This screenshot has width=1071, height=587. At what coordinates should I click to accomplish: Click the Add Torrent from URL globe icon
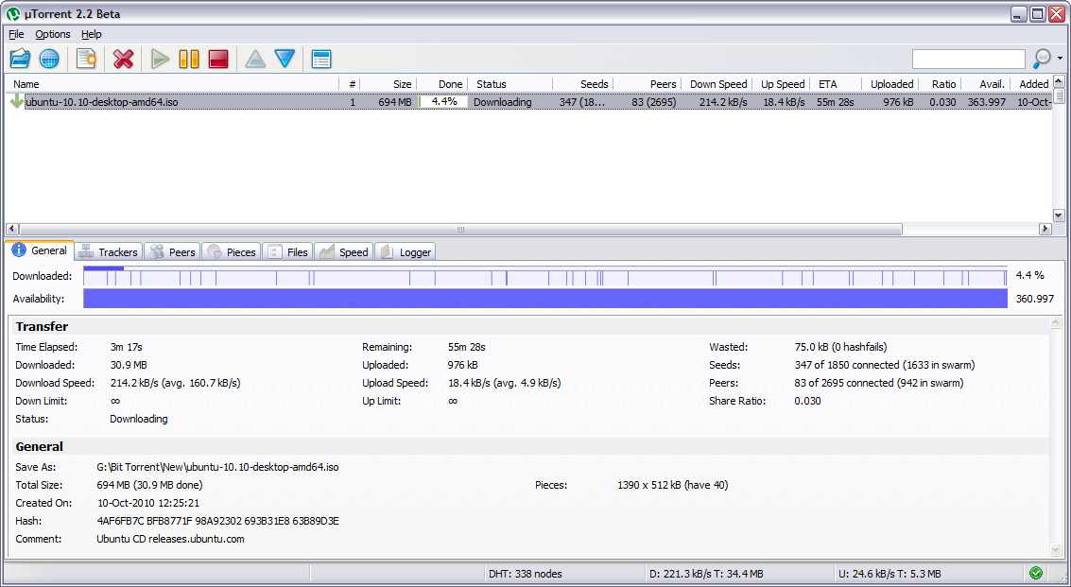(49, 59)
